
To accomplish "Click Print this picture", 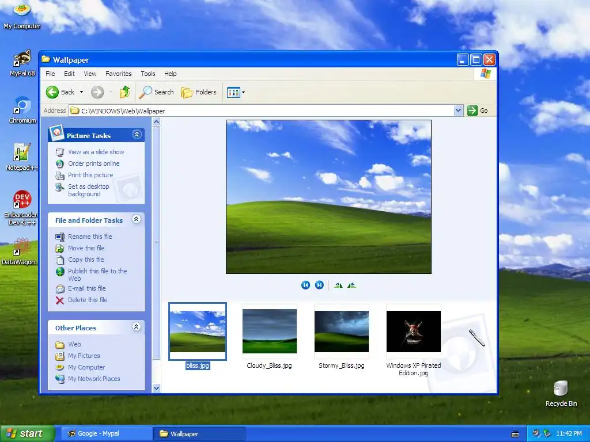I will click(x=90, y=175).
